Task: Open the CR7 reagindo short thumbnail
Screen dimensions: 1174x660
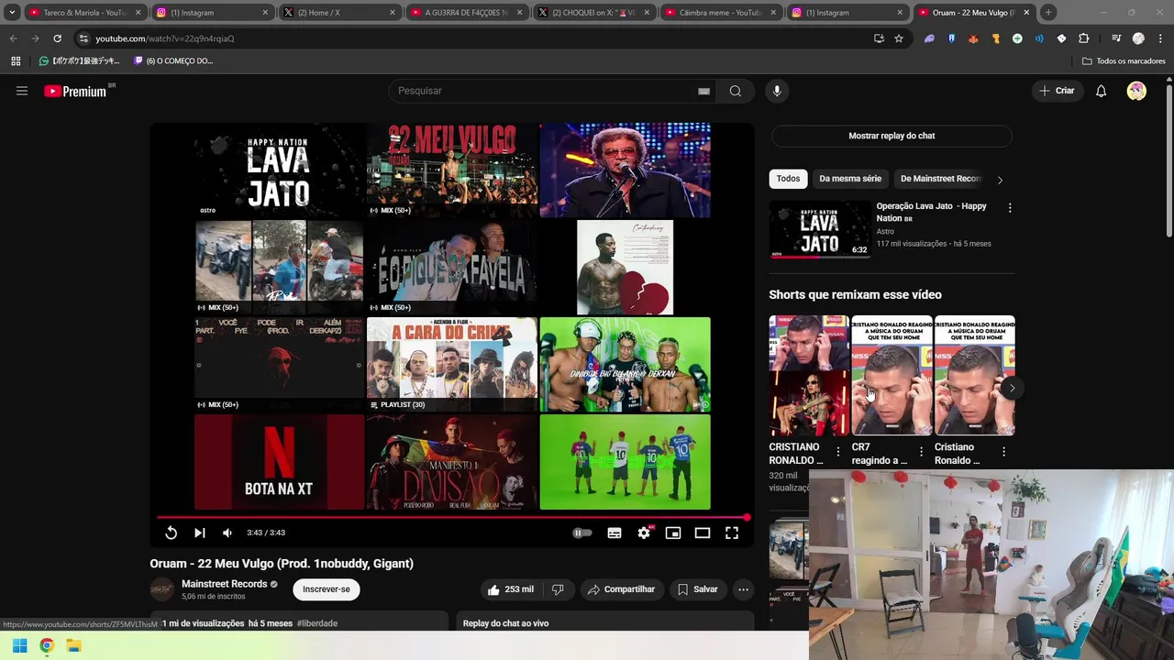Action: pyautogui.click(x=892, y=375)
